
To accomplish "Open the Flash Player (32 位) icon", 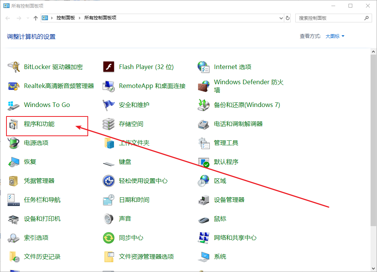I will 109,67.
